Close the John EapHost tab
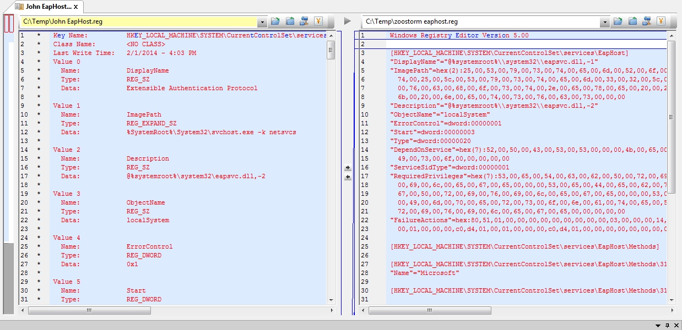Image resolution: width=682 pixels, height=330 pixels. click(x=76, y=7)
